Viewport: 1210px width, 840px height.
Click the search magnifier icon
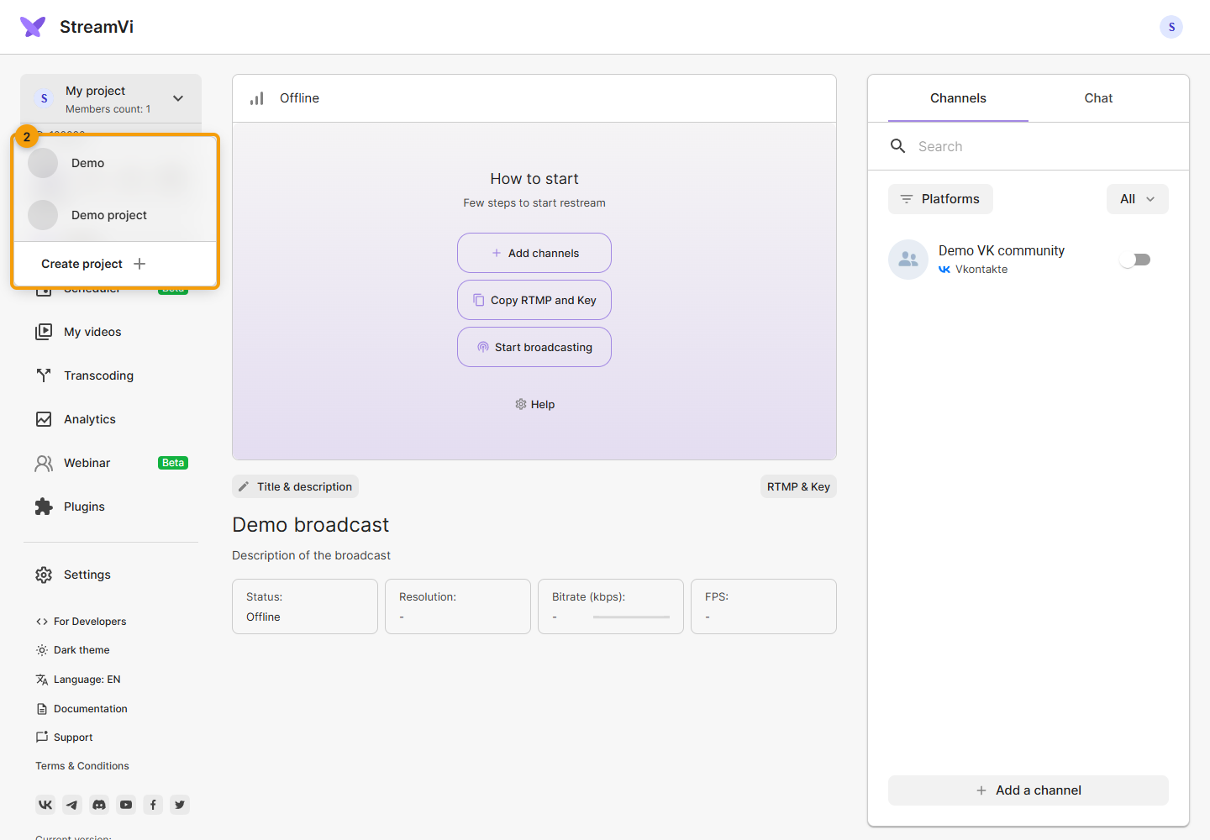click(x=898, y=146)
